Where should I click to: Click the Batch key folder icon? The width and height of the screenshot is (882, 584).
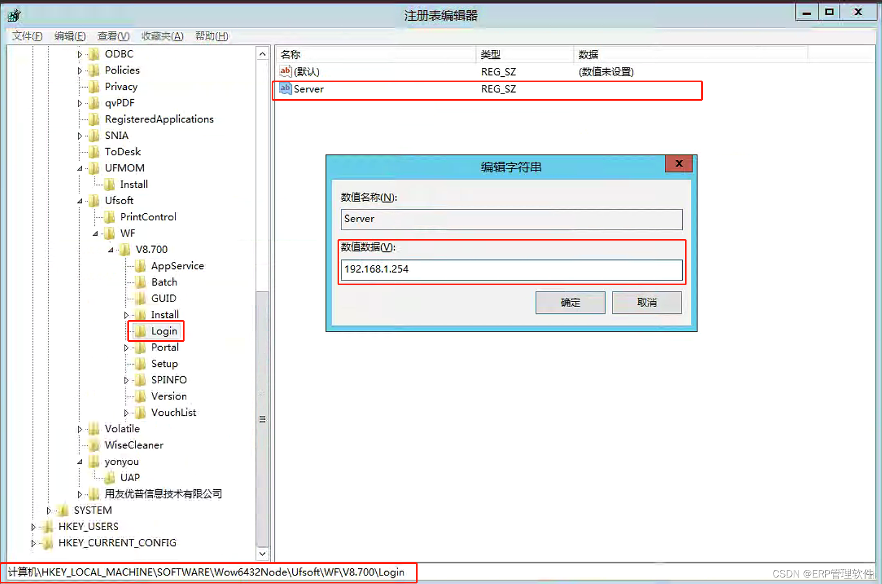pos(141,282)
